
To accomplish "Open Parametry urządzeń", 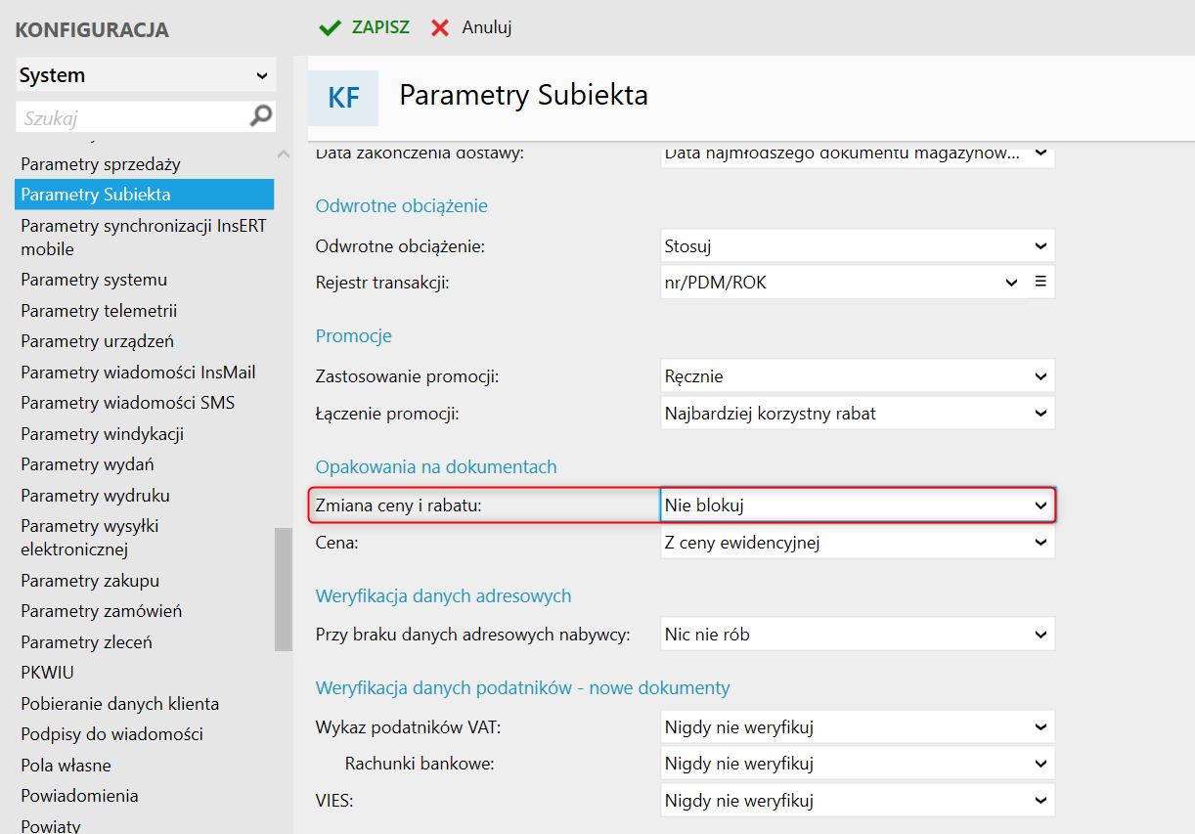I will pyautogui.click(x=97, y=341).
